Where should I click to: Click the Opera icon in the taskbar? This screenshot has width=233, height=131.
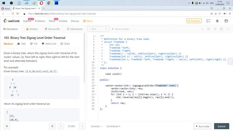click(42, 3)
